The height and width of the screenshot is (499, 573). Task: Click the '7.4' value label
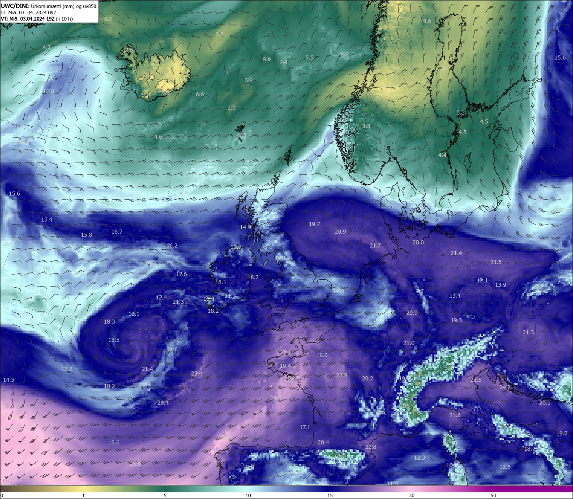point(284,62)
